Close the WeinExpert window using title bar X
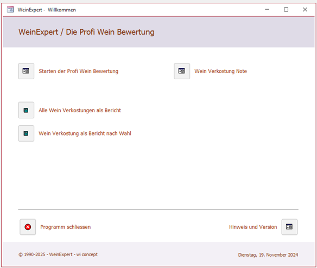317x268 pixels. (x=305, y=10)
